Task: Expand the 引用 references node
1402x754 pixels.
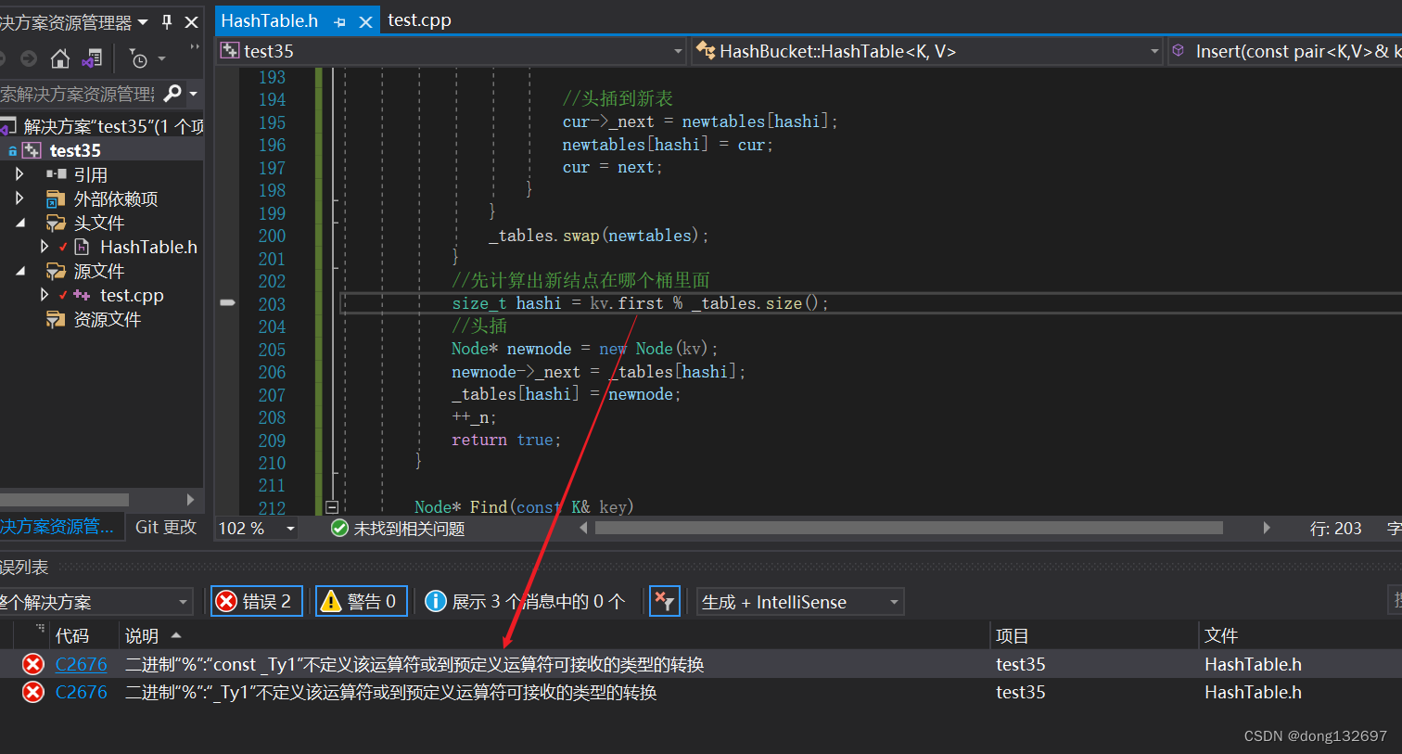Action: tap(19, 173)
